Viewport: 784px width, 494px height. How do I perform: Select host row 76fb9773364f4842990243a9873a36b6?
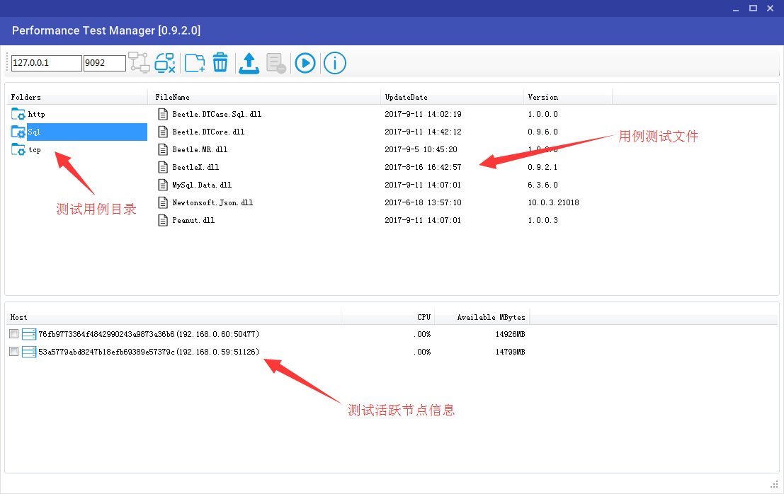[149, 334]
